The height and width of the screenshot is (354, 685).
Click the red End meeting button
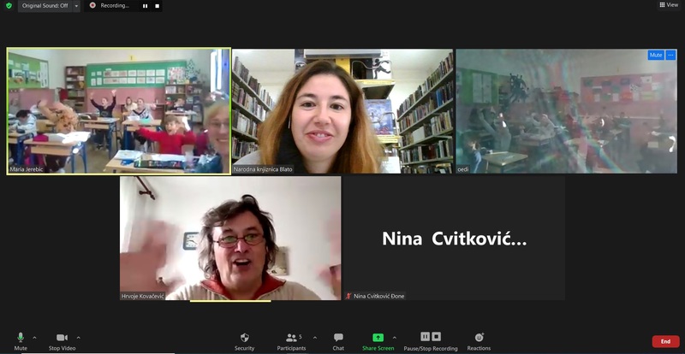pyautogui.click(x=665, y=341)
